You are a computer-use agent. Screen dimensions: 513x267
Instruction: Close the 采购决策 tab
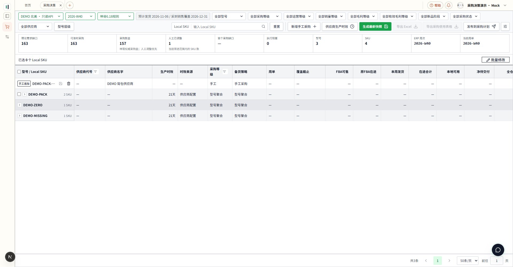(61, 5)
